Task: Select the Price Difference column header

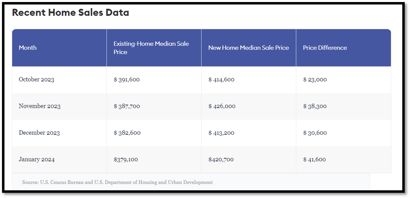Action: click(x=325, y=48)
